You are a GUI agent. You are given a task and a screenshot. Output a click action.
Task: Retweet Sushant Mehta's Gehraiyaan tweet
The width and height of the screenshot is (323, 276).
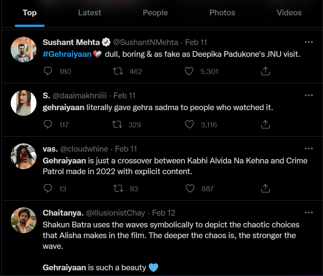(x=118, y=72)
